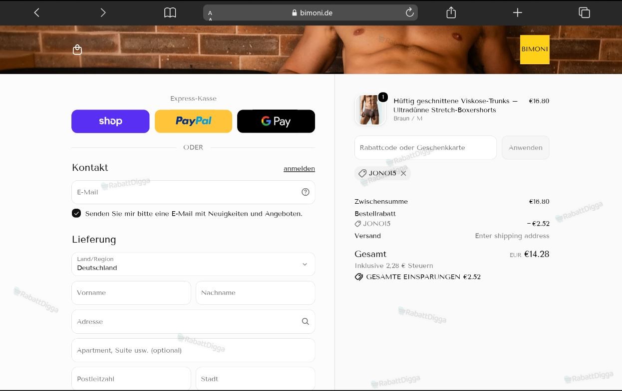Uncheck the newsletter email offers checkbox
The height and width of the screenshot is (391, 622).
tap(76, 214)
